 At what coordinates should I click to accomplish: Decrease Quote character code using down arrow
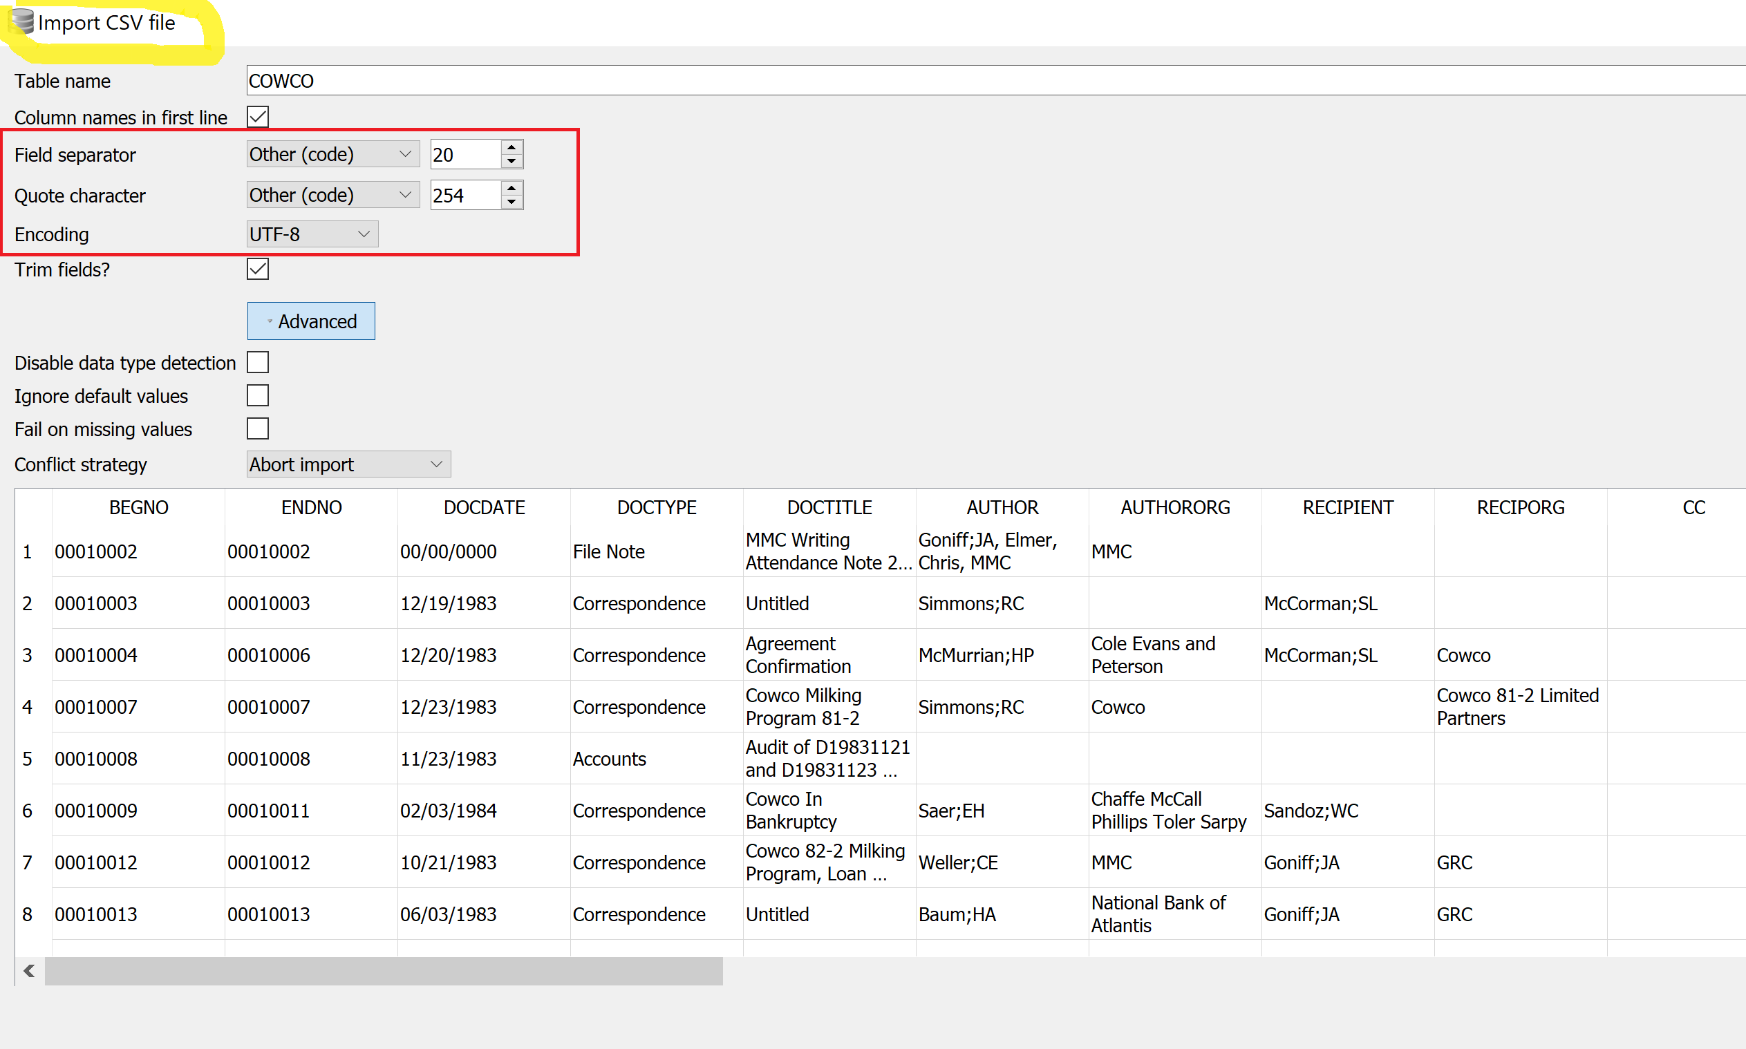tap(511, 203)
